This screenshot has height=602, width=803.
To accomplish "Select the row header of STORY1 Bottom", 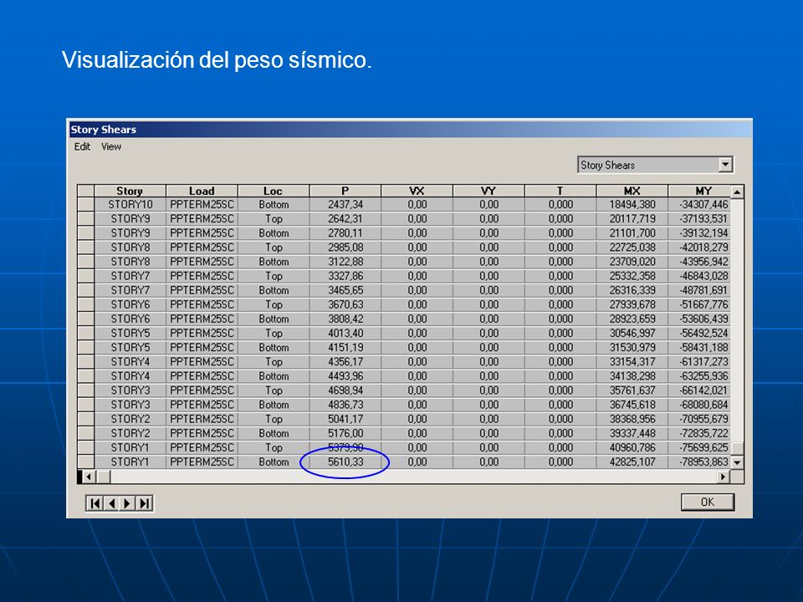I will point(85,462).
